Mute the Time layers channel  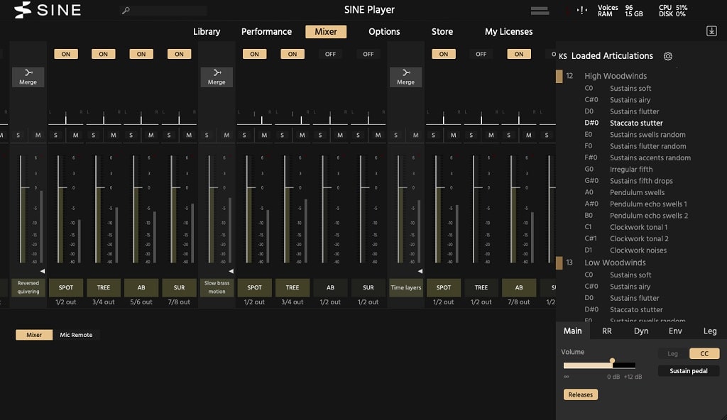tap(415, 136)
